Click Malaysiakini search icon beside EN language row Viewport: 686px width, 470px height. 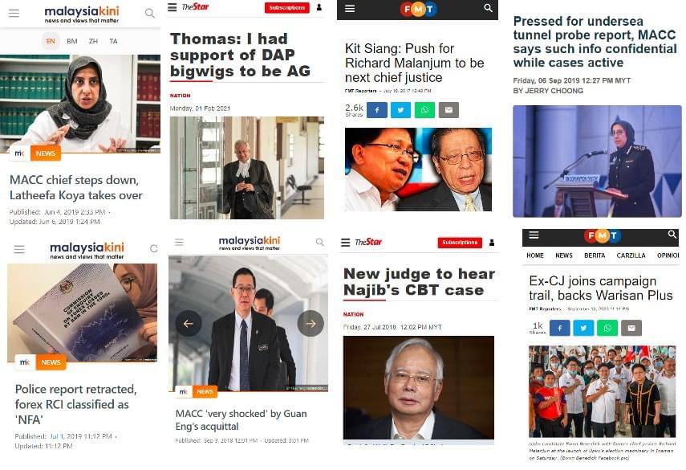(149, 13)
